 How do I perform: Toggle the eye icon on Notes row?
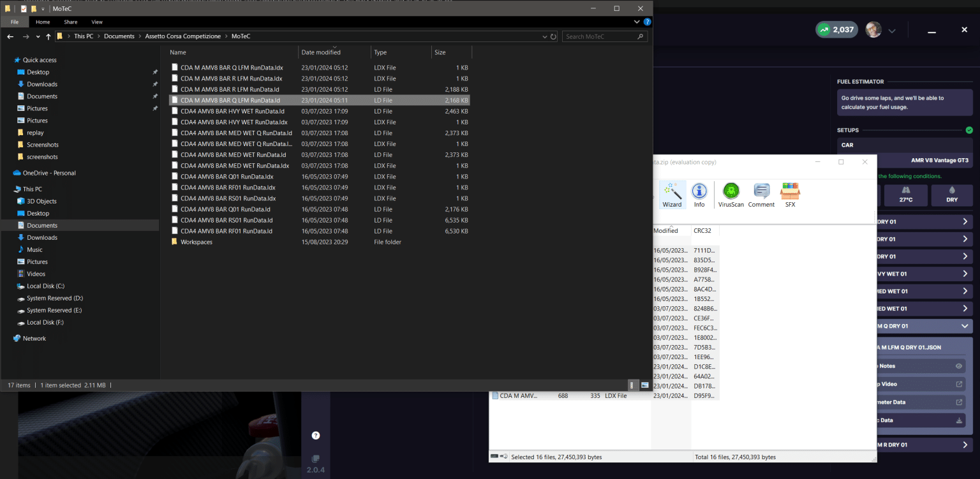pyautogui.click(x=958, y=366)
